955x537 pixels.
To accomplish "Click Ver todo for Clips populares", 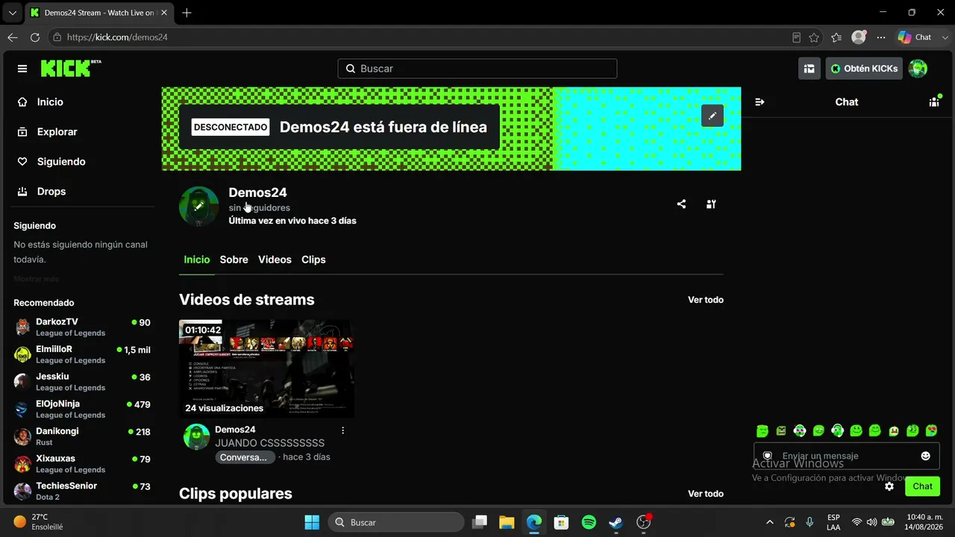I will [x=706, y=494].
